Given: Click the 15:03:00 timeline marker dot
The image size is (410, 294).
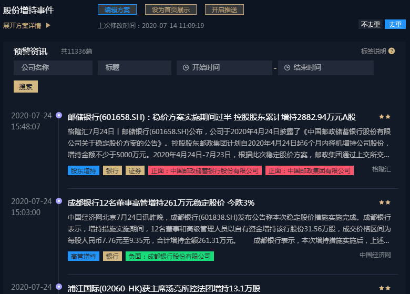Looking at the screenshot, I should [59, 201].
